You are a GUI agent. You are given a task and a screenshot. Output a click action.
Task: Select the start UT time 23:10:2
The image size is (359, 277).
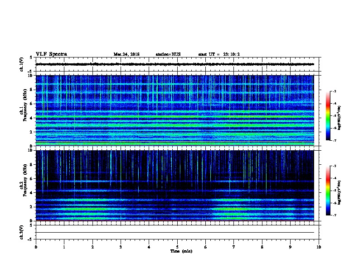coord(231,54)
